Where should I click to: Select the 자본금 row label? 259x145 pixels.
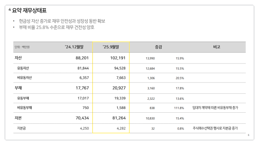pyautogui.click(x=22, y=128)
